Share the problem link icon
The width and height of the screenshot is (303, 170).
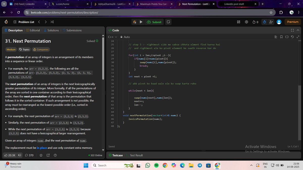(x=48, y=155)
